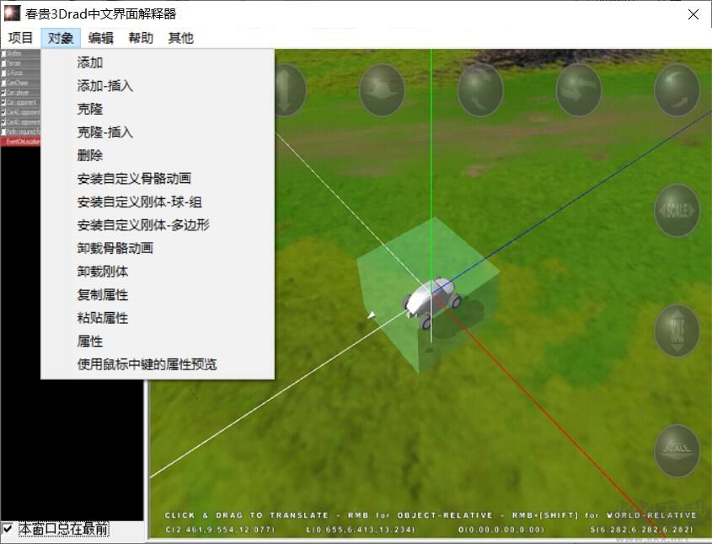
Task: Click the upper SCALE sphere icon
Action: 677,213
